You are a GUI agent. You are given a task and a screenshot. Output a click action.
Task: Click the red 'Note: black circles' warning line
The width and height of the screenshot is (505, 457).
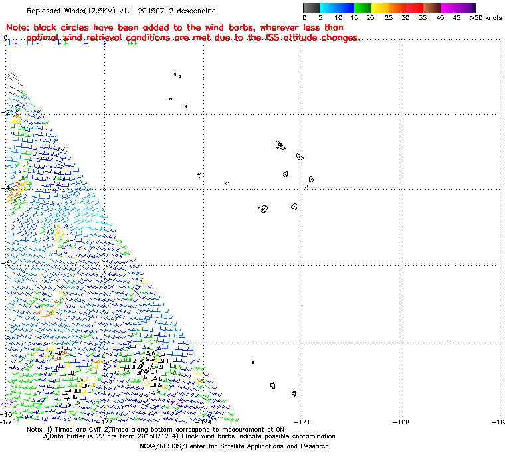coord(175,27)
